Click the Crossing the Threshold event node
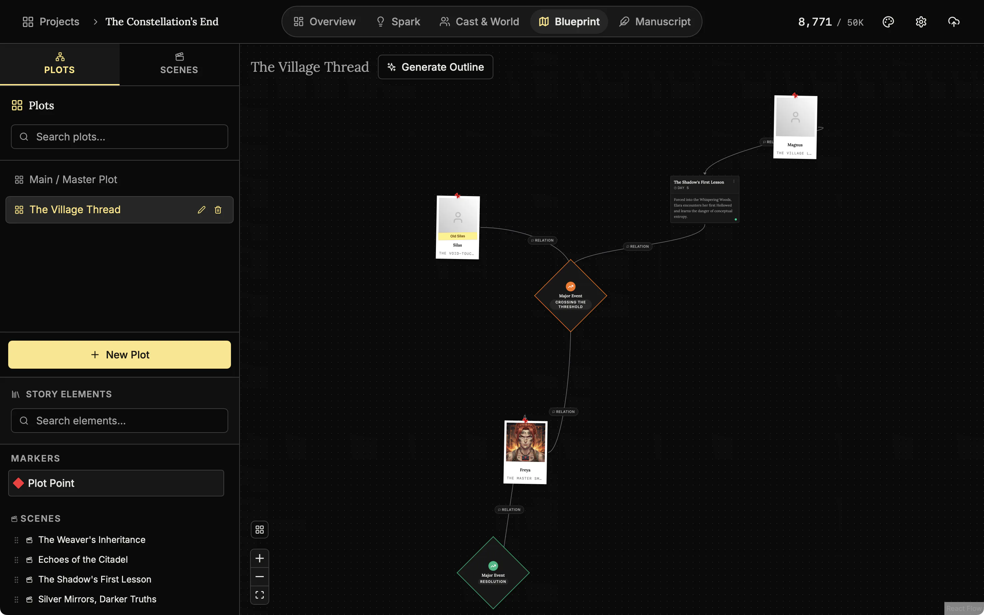This screenshot has width=984, height=615. [571, 296]
